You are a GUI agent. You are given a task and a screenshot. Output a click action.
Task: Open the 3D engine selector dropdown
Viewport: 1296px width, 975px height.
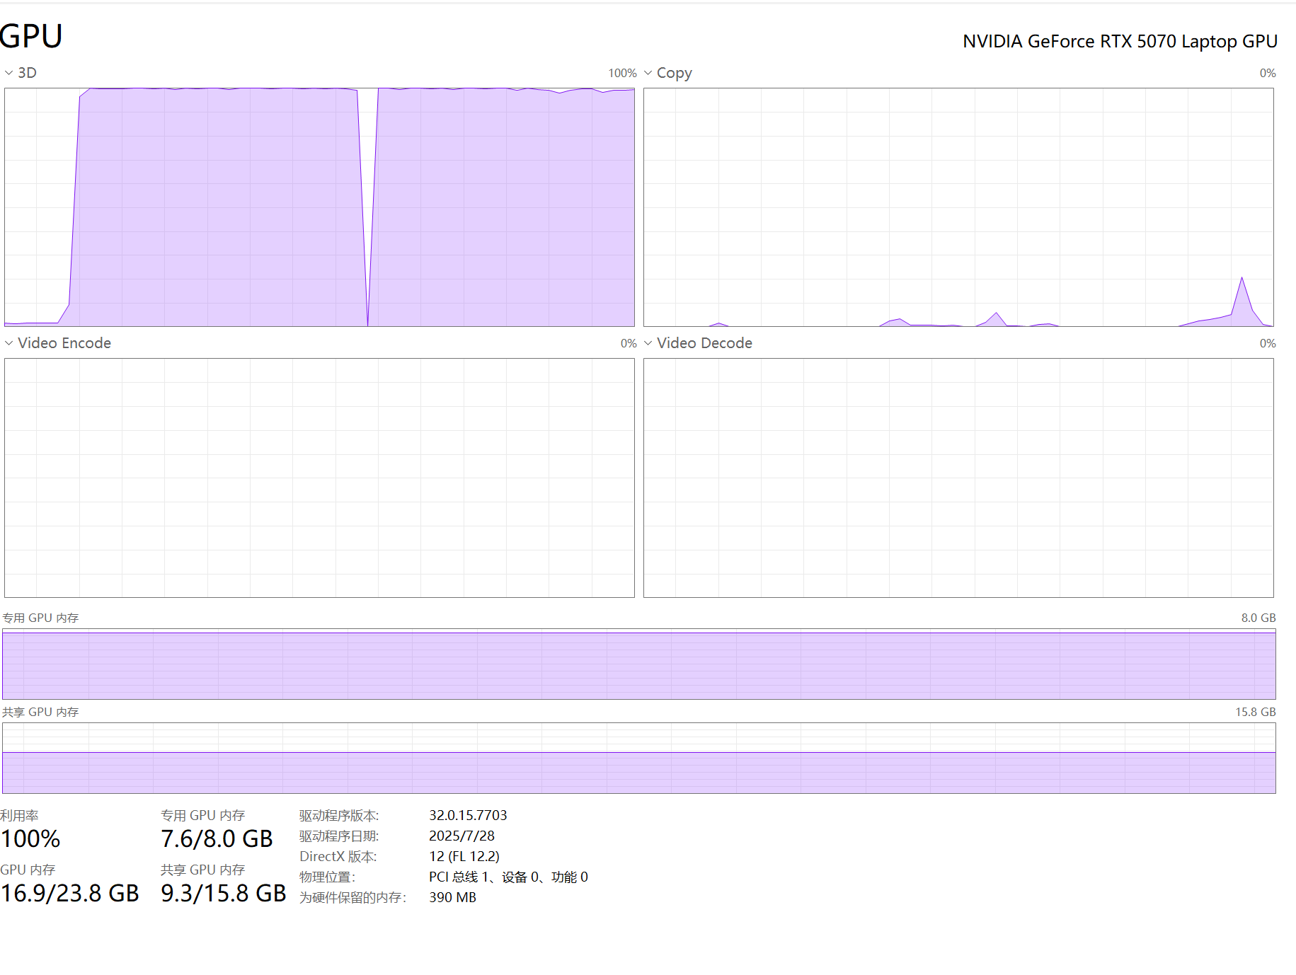click(21, 73)
